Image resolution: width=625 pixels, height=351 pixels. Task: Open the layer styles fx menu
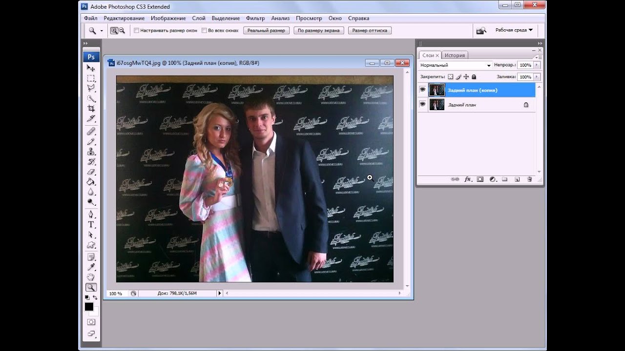click(468, 179)
